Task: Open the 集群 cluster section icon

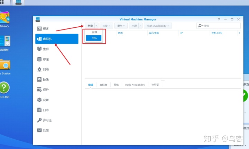Action: pyautogui.click(x=39, y=49)
